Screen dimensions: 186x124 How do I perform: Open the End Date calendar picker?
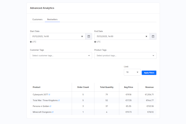(x=153, y=36)
